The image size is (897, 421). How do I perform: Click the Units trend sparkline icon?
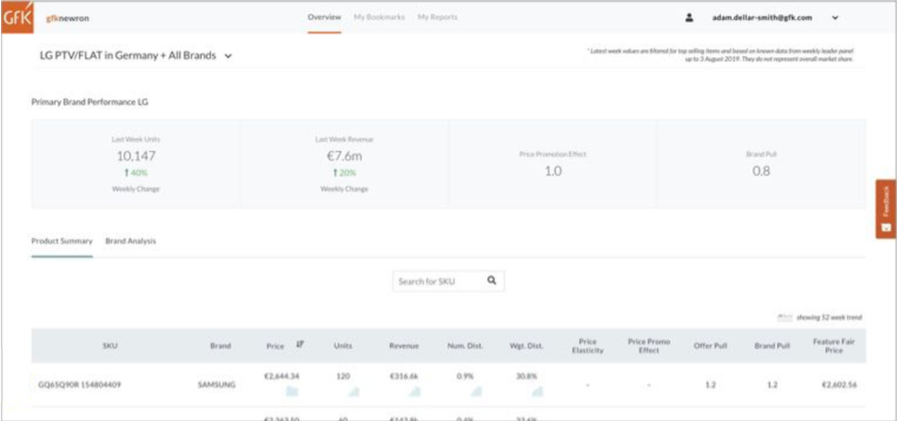click(353, 391)
